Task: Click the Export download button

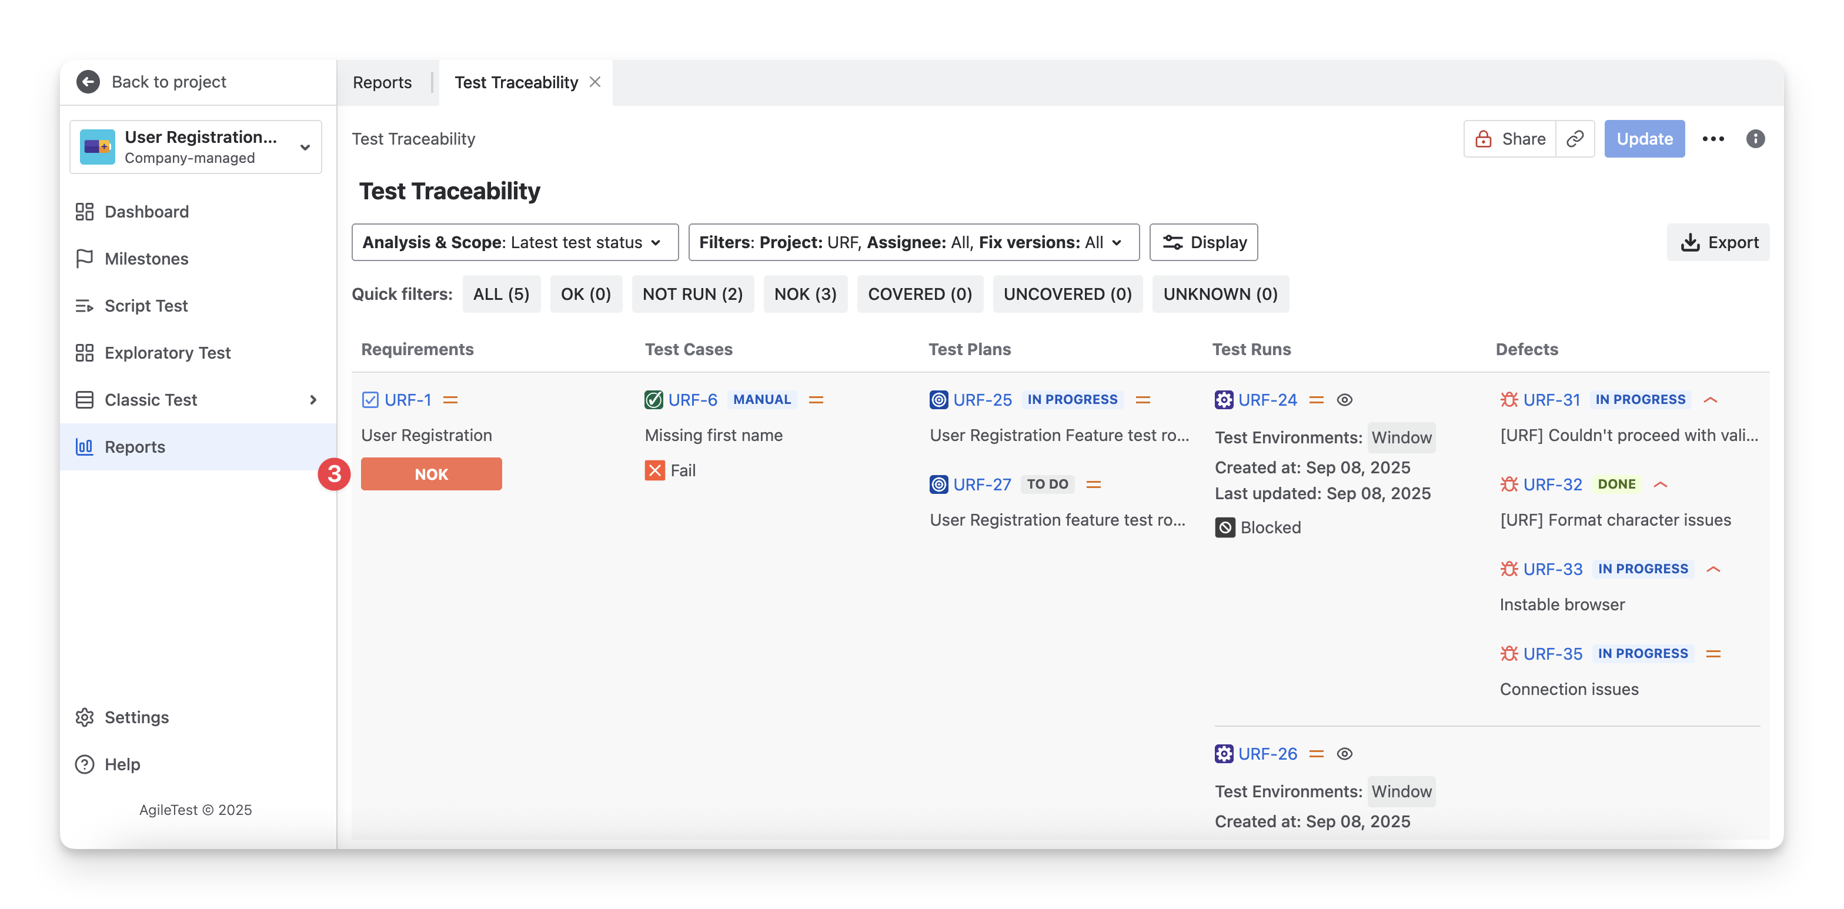Action: pyautogui.click(x=1718, y=243)
